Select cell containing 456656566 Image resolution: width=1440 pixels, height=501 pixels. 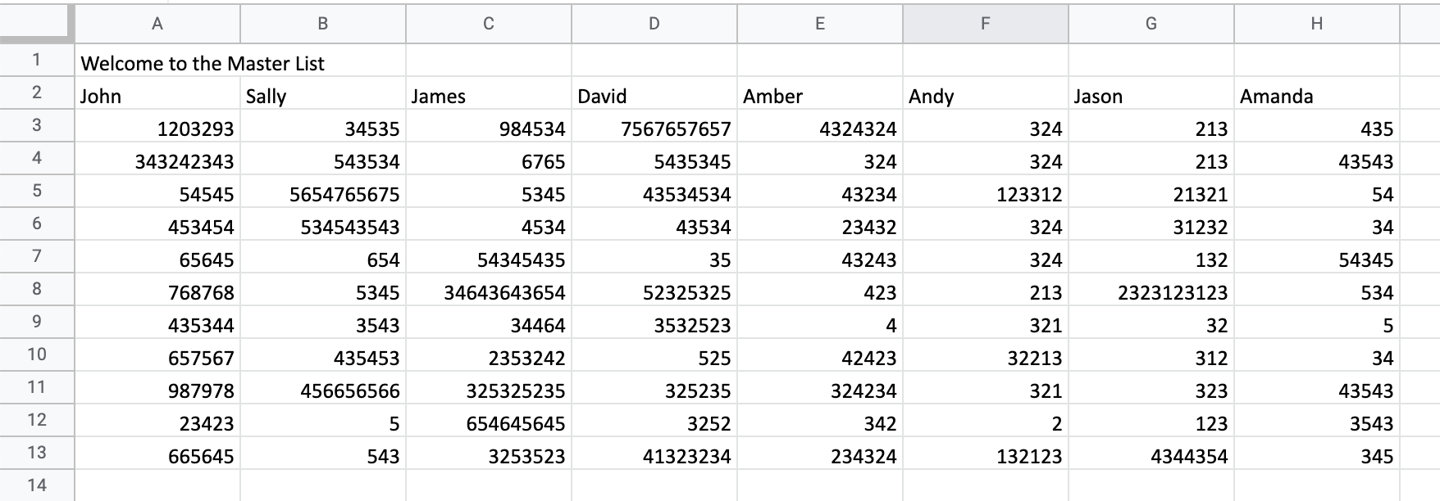[x=323, y=388]
